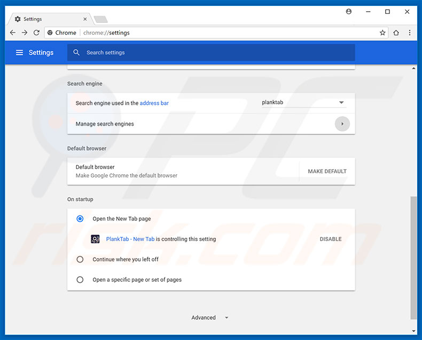Bookmark this page with the star icon
422x340 pixels.
(x=382, y=33)
